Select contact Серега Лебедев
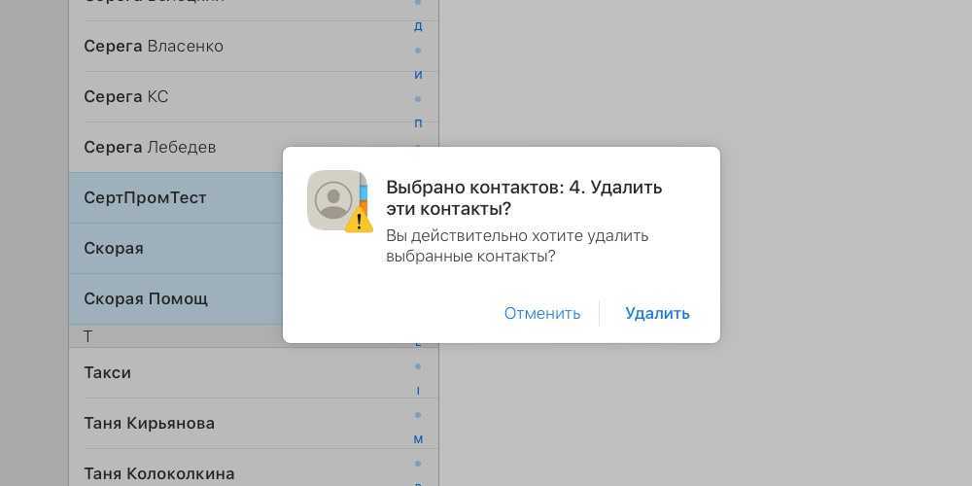972x486 pixels. click(150, 148)
